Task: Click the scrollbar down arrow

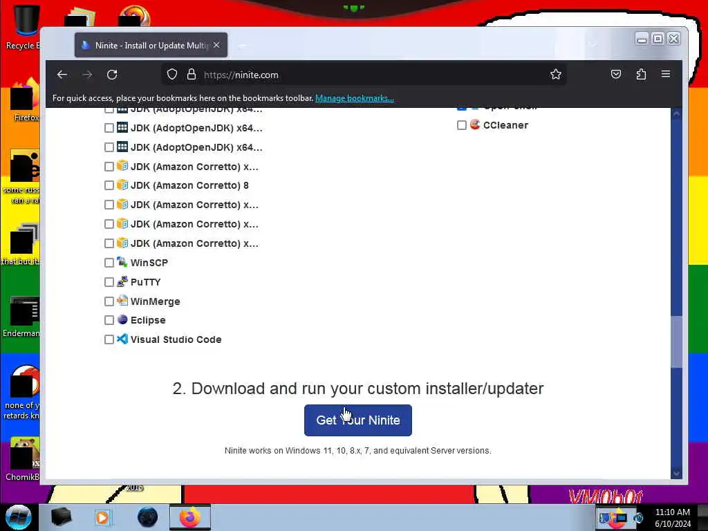Action: (676, 473)
